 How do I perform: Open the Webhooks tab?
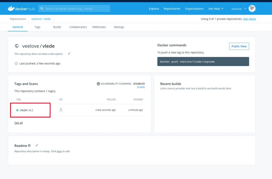click(x=99, y=27)
